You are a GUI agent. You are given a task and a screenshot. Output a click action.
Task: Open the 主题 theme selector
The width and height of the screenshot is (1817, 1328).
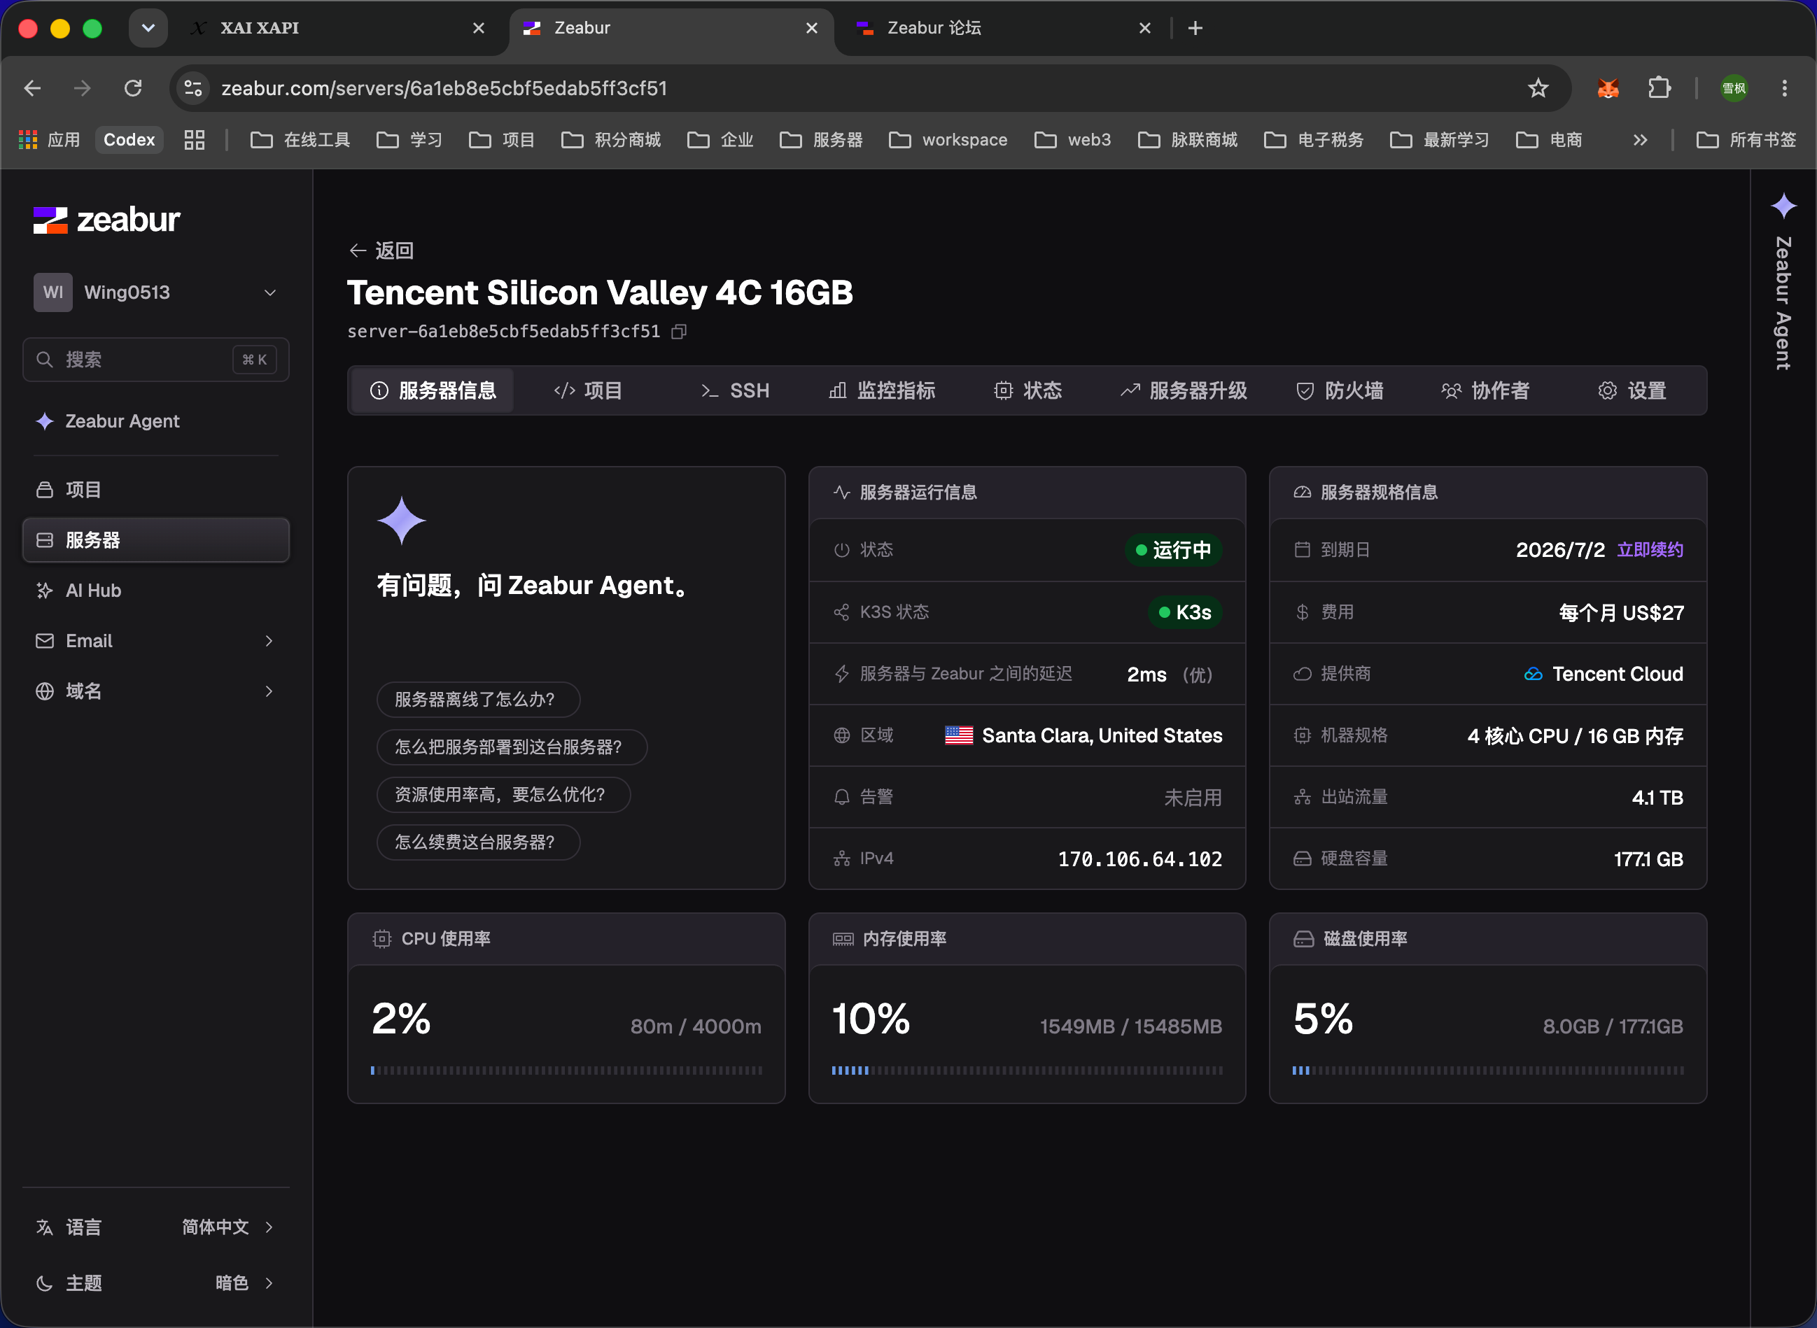coord(156,1283)
